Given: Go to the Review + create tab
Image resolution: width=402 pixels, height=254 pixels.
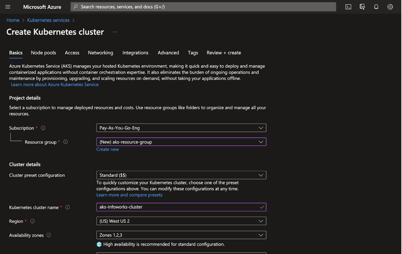Looking at the screenshot, I should (224, 53).
